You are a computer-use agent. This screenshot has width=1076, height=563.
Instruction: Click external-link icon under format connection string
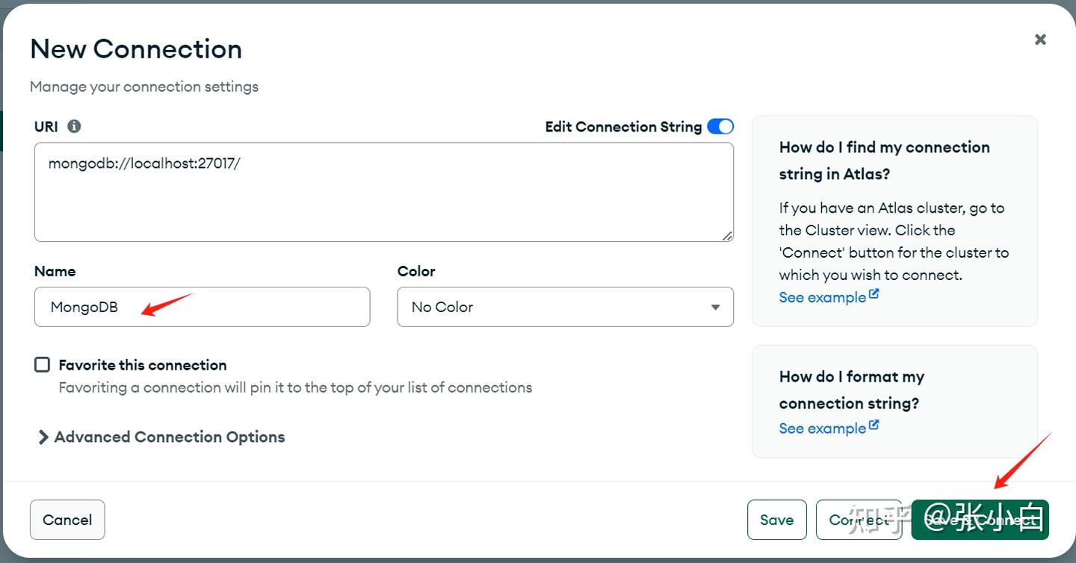[874, 426]
